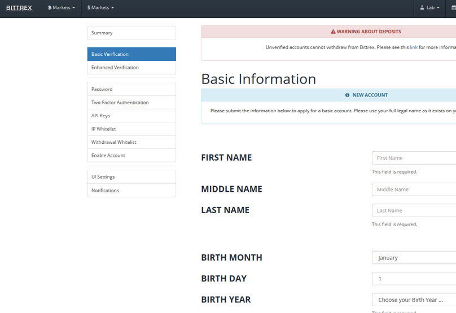Click the BITTREX logo

[19, 8]
